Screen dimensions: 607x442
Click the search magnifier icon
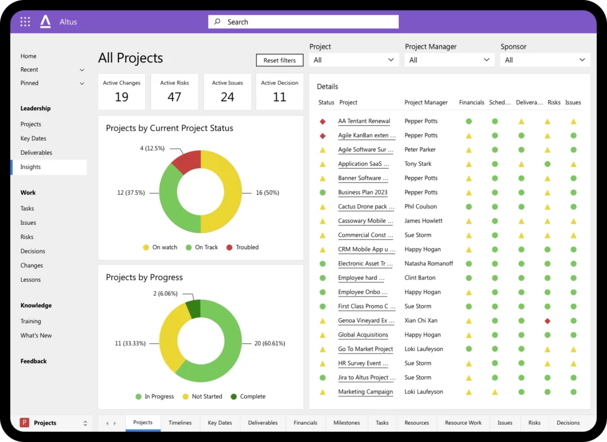[x=218, y=22]
